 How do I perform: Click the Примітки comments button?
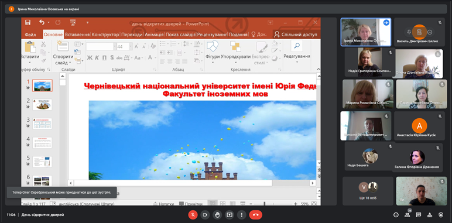190,204
